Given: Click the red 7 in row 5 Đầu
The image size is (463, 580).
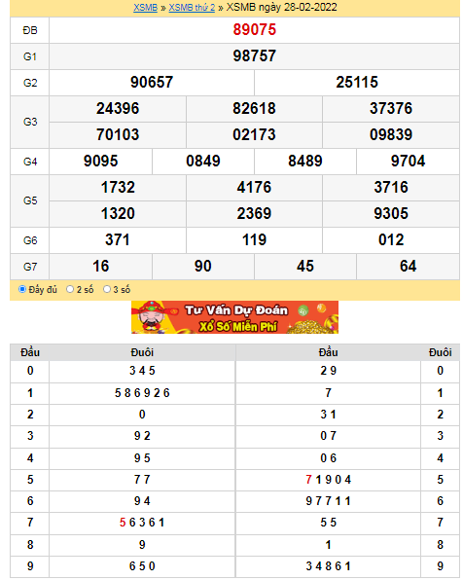Looking at the screenshot, I should (x=308, y=480).
